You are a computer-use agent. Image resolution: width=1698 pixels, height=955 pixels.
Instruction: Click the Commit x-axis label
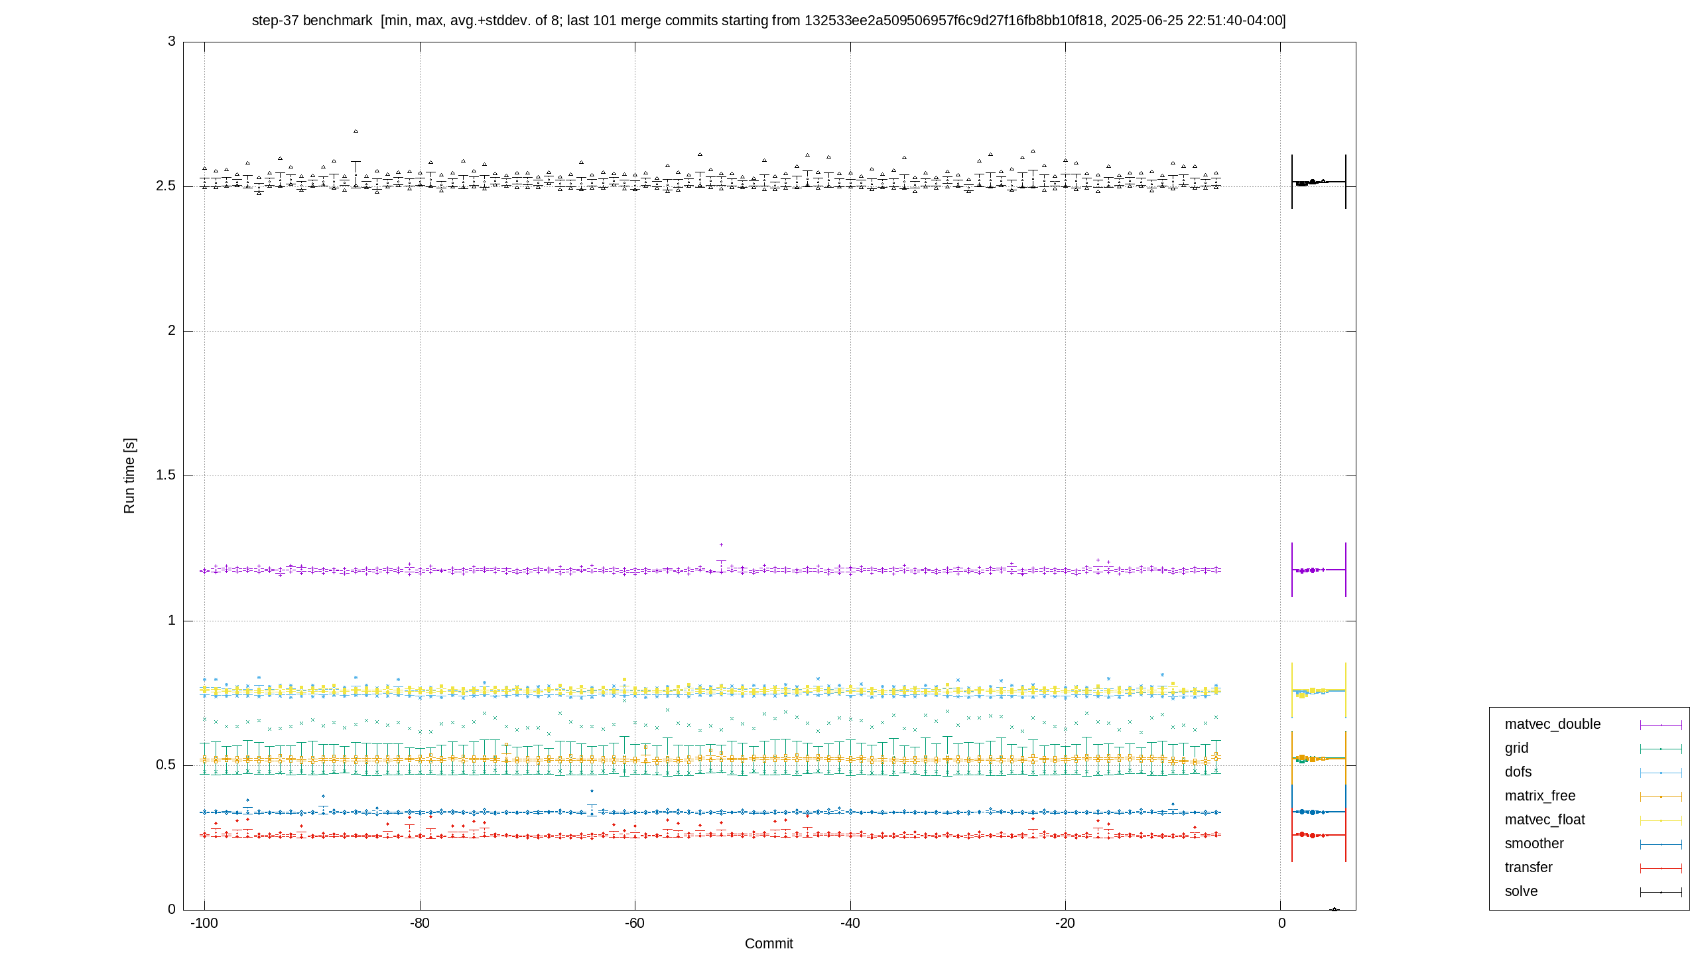[769, 944]
